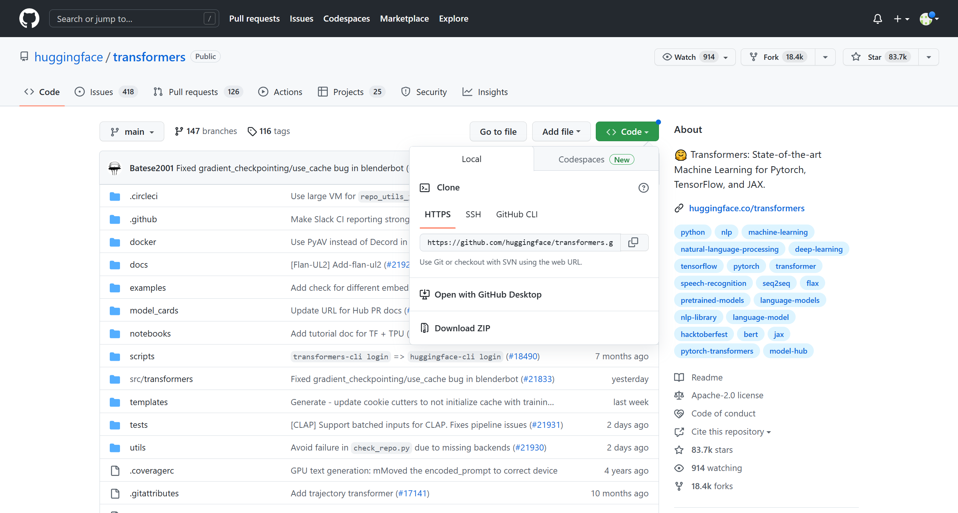The height and width of the screenshot is (513, 958).
Task: Click the copy icon for HTTPS clone URL
Action: [x=633, y=242]
